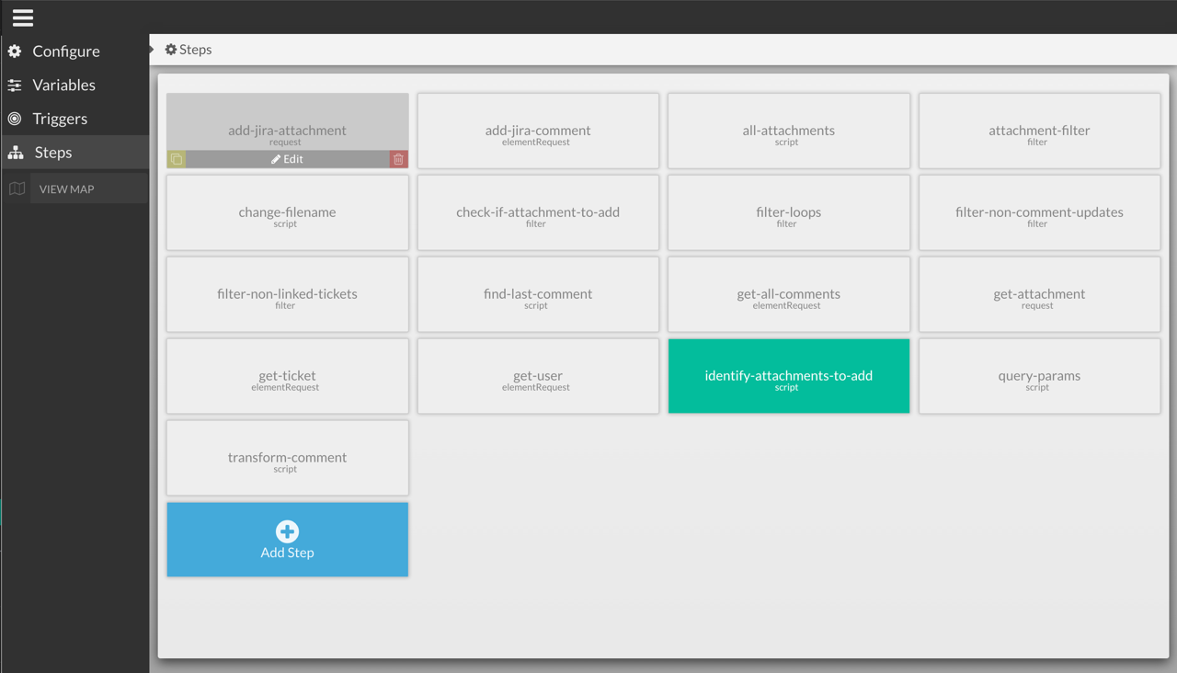Click the map icon beside VIEW MAP
Viewport: 1177px width, 673px height.
tap(17, 188)
